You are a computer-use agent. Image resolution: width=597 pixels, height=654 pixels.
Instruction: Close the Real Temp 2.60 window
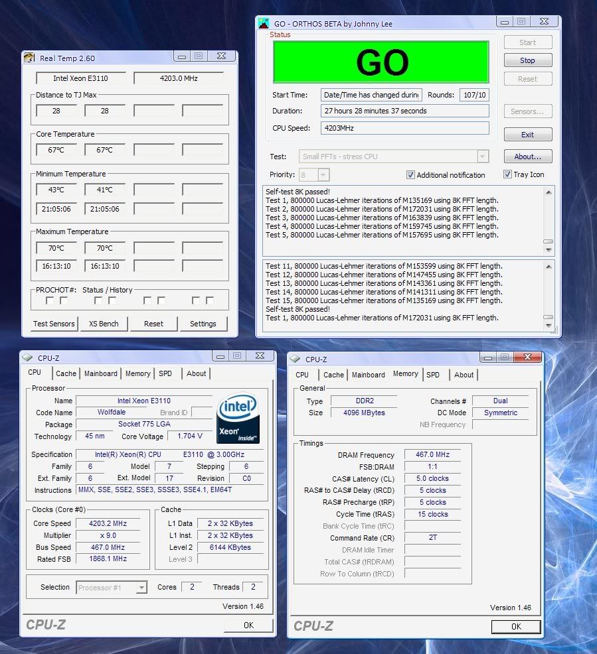pos(221,56)
